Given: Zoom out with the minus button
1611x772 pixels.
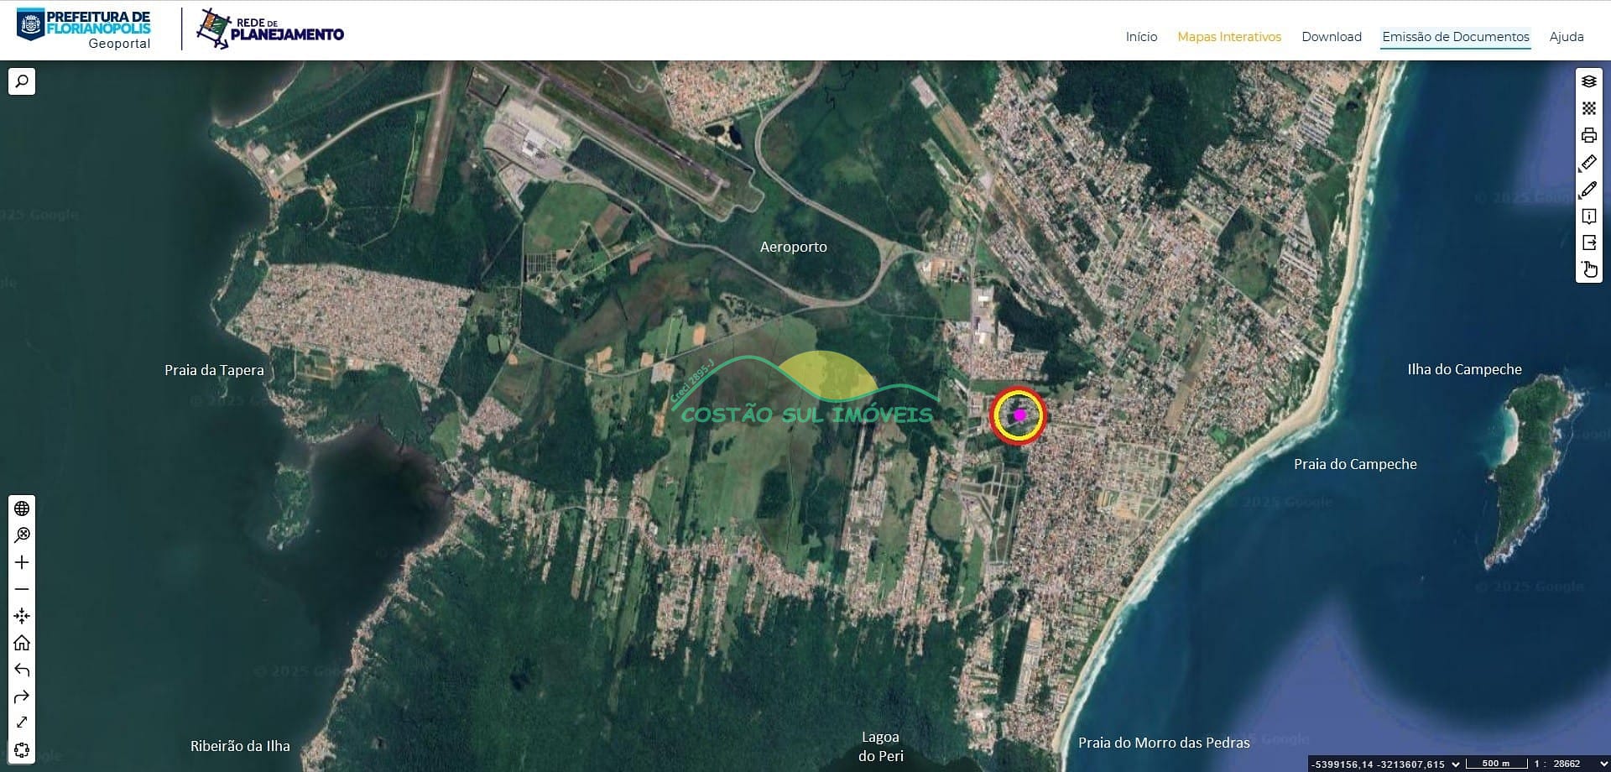Looking at the screenshot, I should tap(22, 589).
